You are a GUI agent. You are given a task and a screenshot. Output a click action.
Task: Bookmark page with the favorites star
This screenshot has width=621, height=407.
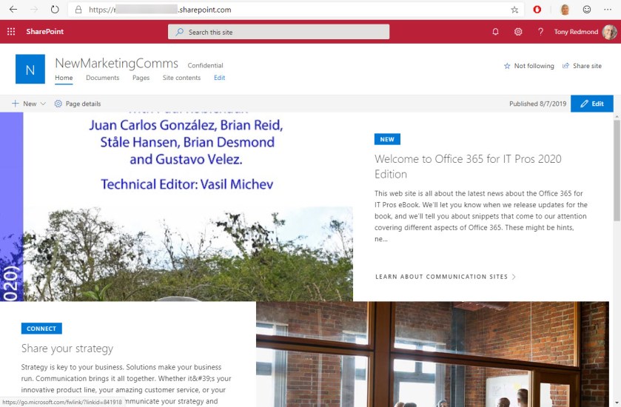[514, 10]
